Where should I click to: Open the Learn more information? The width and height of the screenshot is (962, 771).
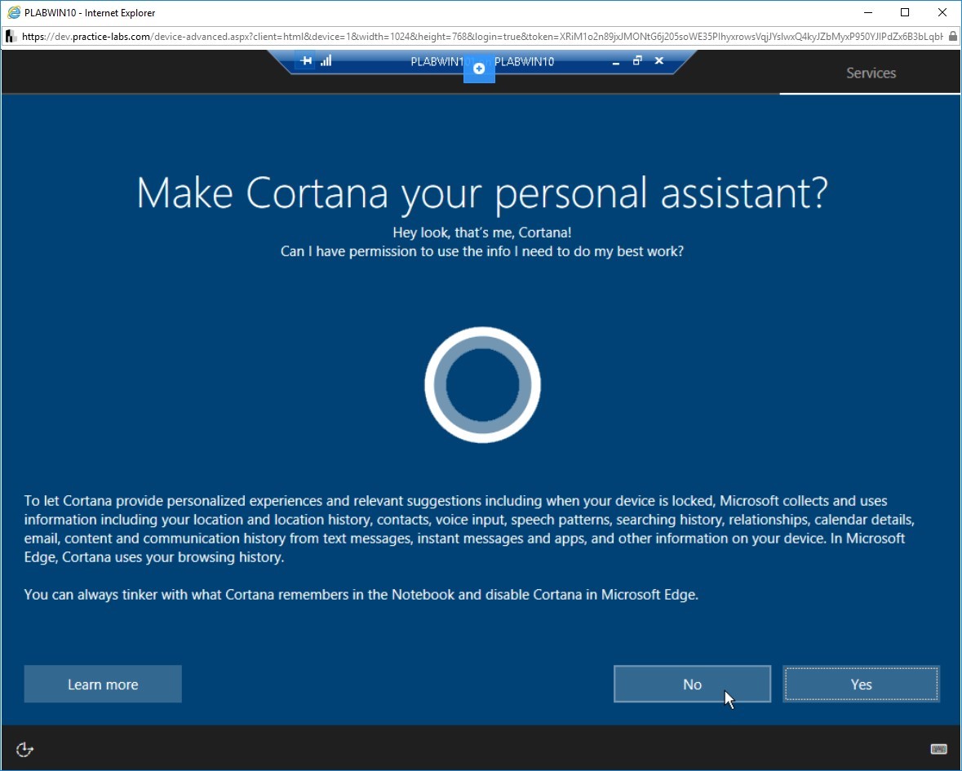click(x=103, y=684)
